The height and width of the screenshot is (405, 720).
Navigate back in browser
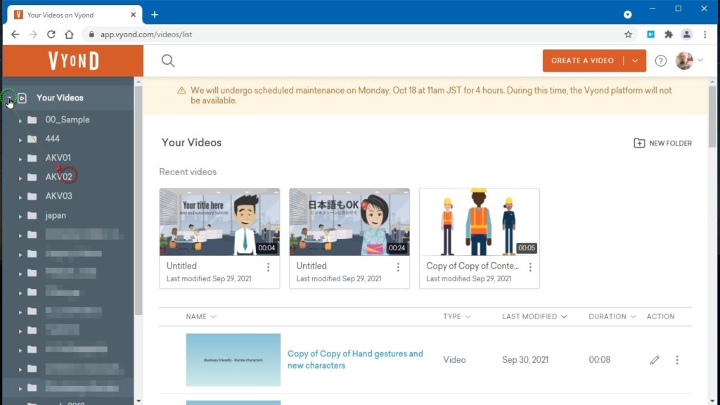tap(15, 34)
